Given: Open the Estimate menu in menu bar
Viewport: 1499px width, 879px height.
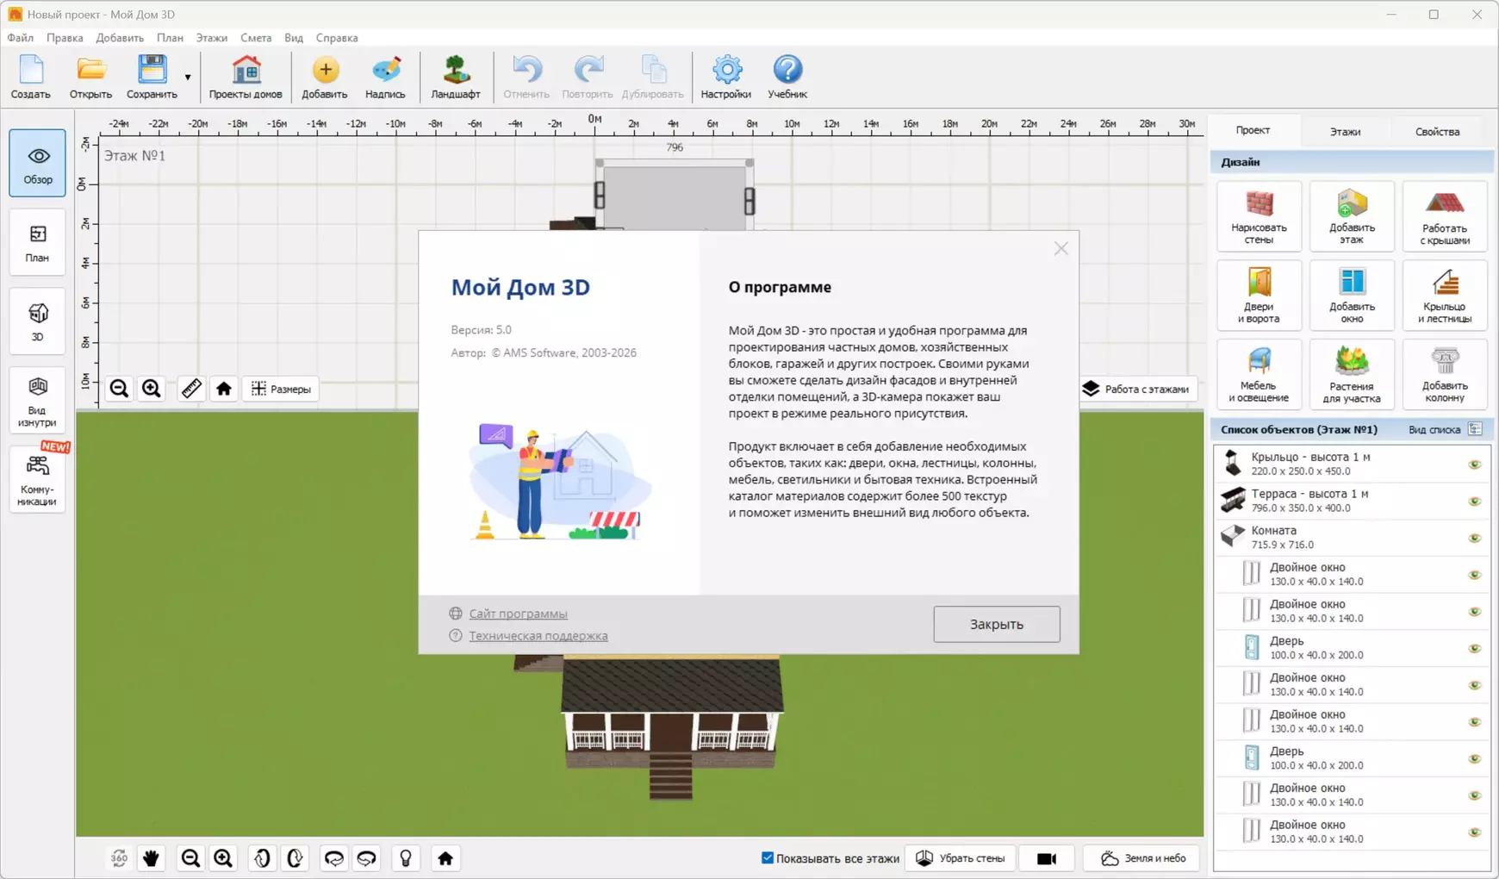Looking at the screenshot, I should tap(256, 38).
